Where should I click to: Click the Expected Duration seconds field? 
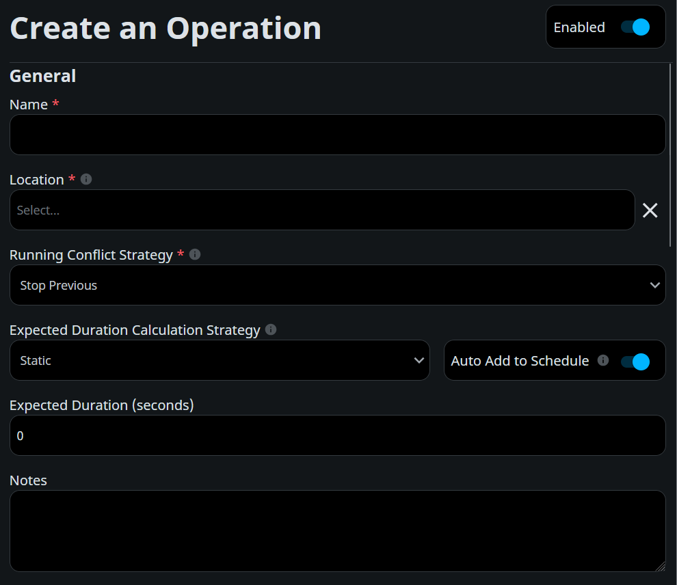pyautogui.click(x=338, y=435)
